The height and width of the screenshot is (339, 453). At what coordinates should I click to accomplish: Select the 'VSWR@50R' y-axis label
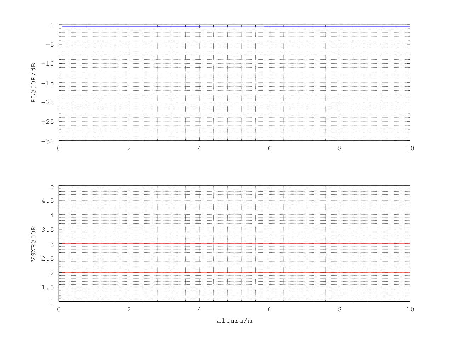(x=34, y=243)
